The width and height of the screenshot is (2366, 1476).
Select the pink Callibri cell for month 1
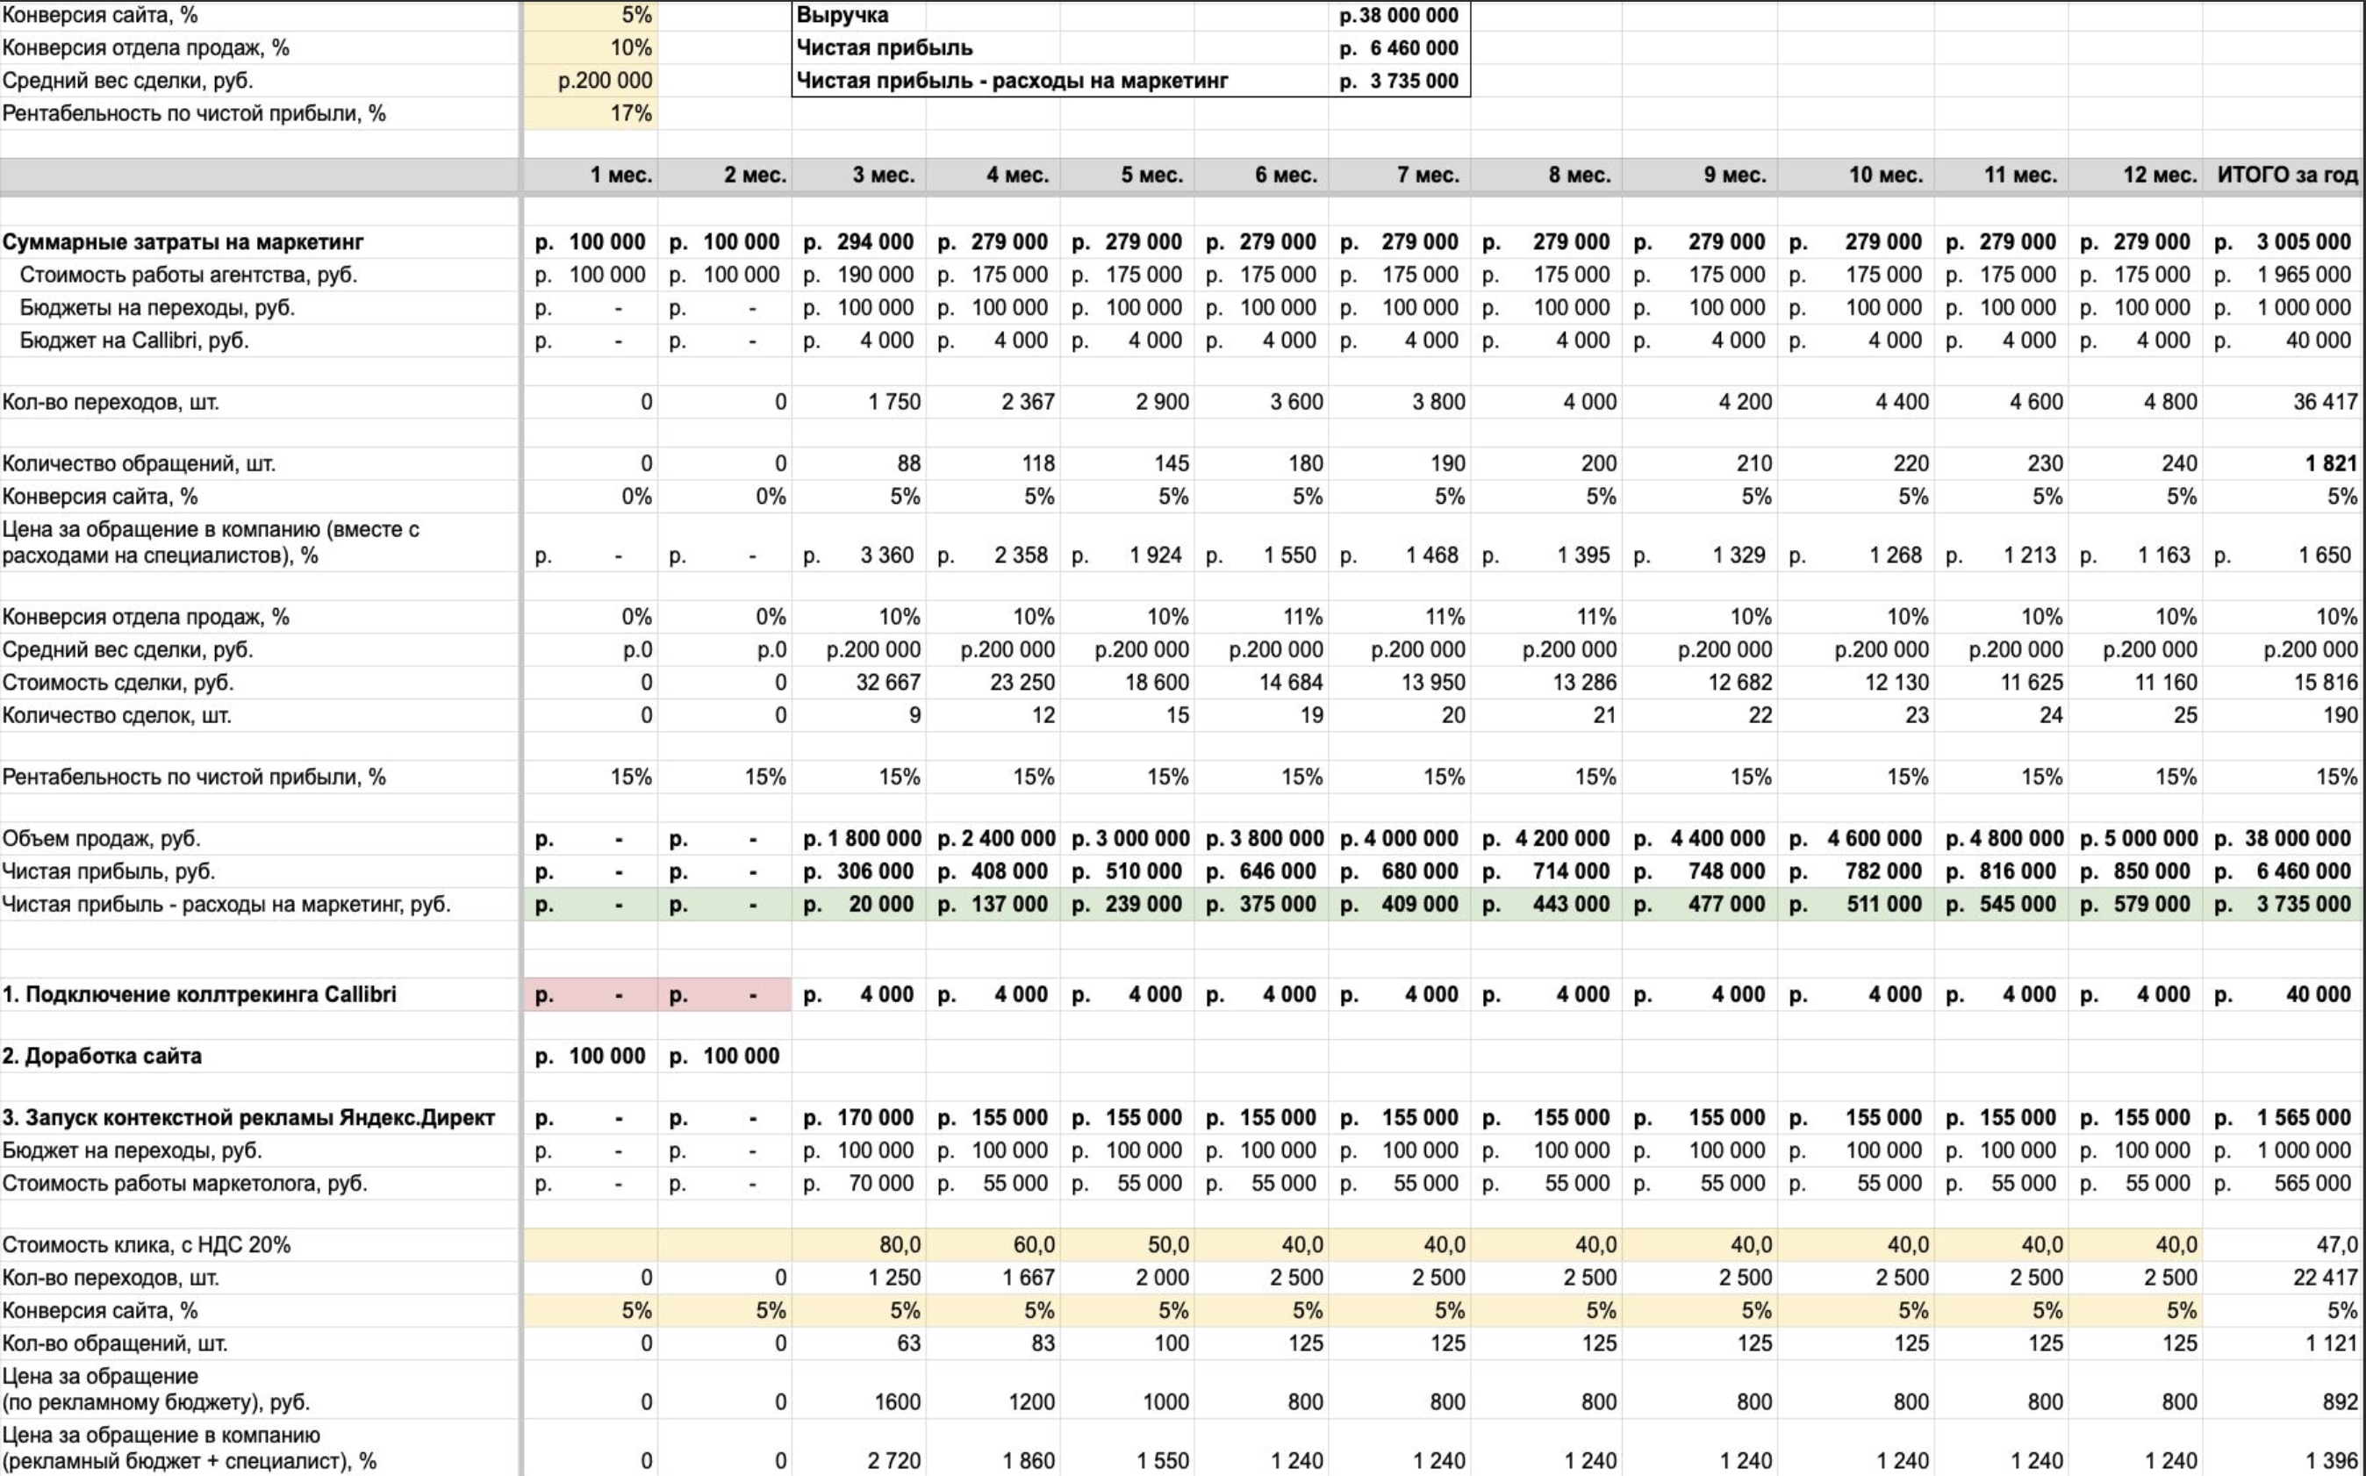click(x=591, y=995)
